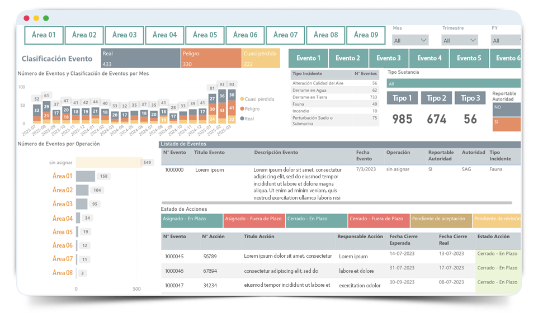Click the red close window dot
This screenshot has width=538, height=317.
(x=26, y=18)
